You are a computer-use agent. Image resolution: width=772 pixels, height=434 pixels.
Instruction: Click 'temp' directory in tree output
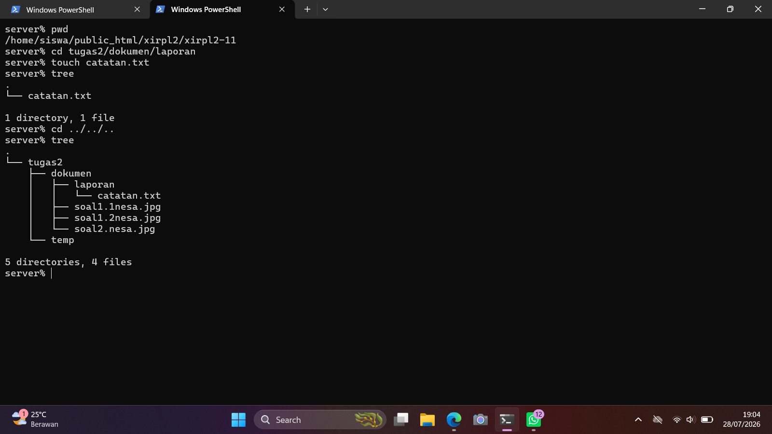(x=63, y=240)
